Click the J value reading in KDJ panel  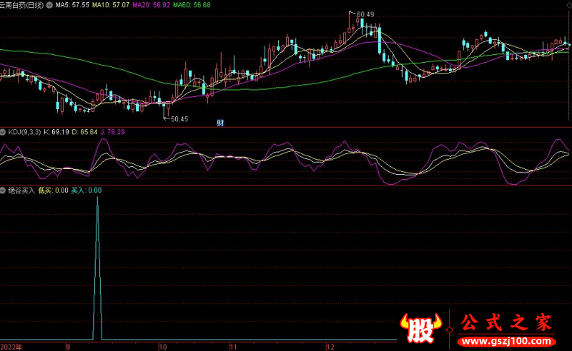pyautogui.click(x=114, y=132)
